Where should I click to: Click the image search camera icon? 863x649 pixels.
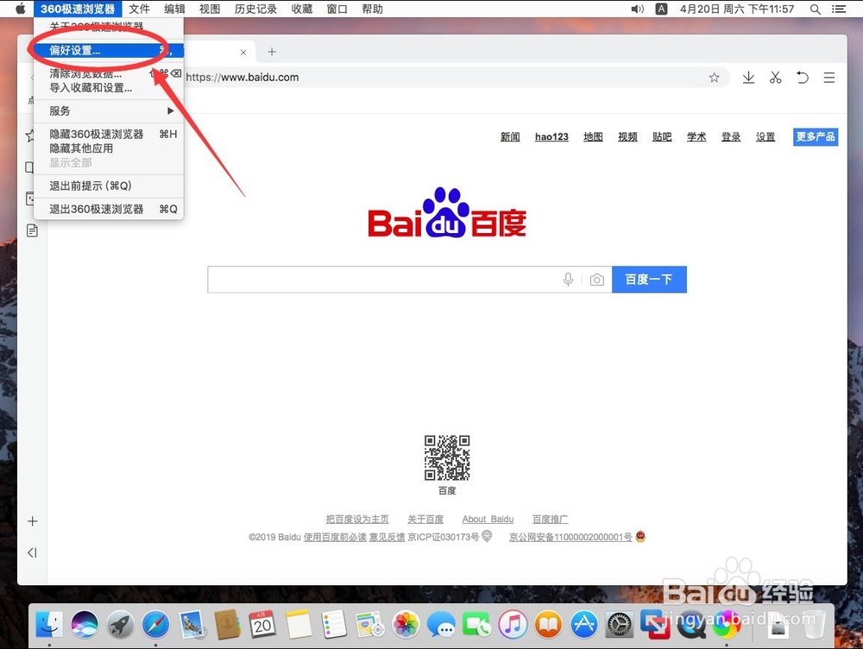point(596,280)
